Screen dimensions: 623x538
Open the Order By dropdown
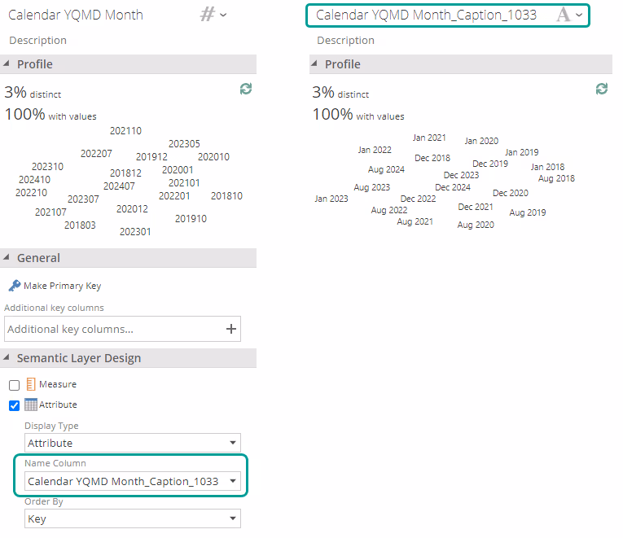[132, 518]
